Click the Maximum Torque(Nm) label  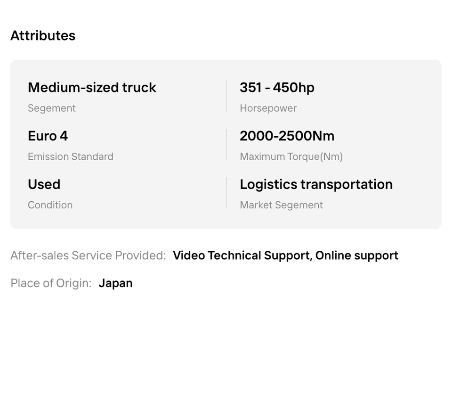(291, 157)
